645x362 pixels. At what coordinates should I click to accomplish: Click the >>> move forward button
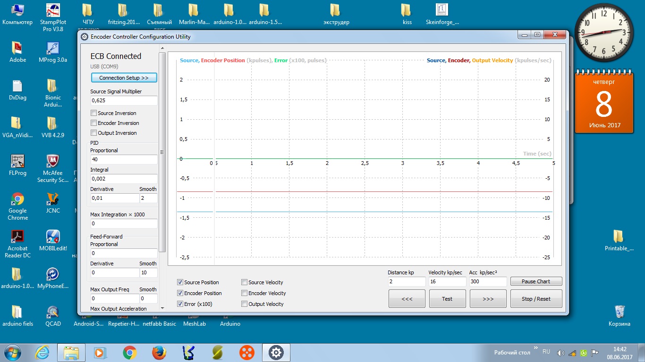tap(488, 299)
